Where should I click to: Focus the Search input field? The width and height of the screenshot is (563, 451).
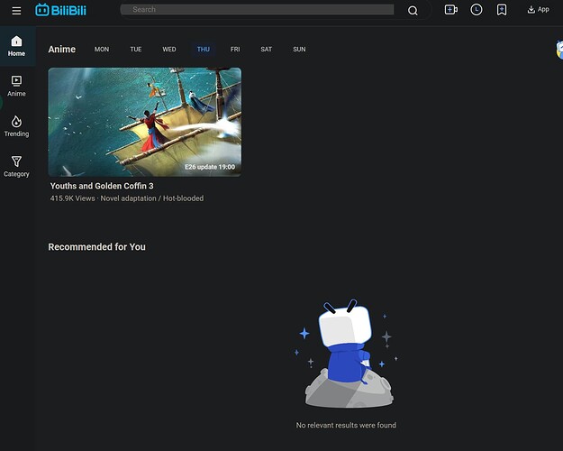[x=257, y=9]
